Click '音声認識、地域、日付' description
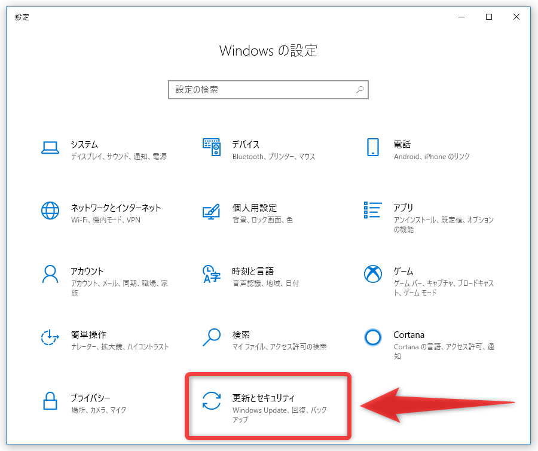The width and height of the screenshot is (538, 451). pyautogui.click(x=265, y=283)
